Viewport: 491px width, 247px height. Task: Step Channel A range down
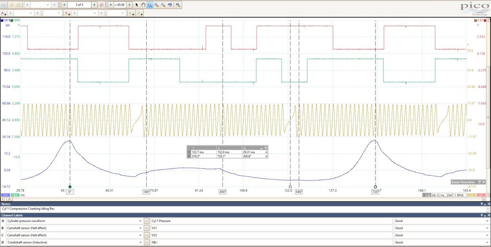pyautogui.click(x=11, y=13)
